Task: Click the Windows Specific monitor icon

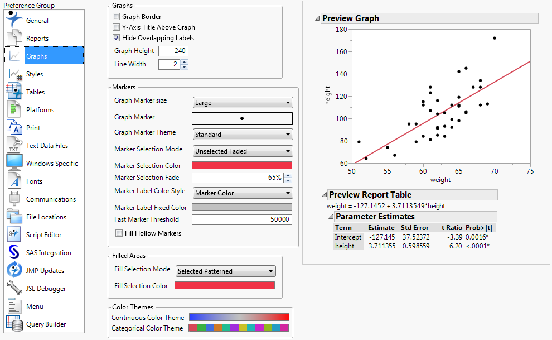Action: [x=14, y=163]
